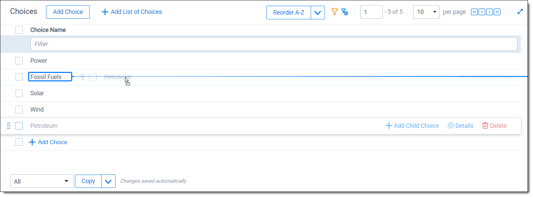Image resolution: width=533 pixels, height=197 pixels.
Task: Select all choices with header checkbox
Action: (x=19, y=30)
